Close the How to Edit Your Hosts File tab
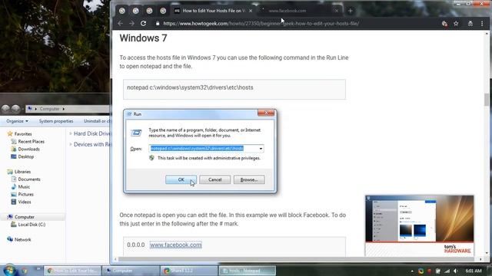 [251, 11]
